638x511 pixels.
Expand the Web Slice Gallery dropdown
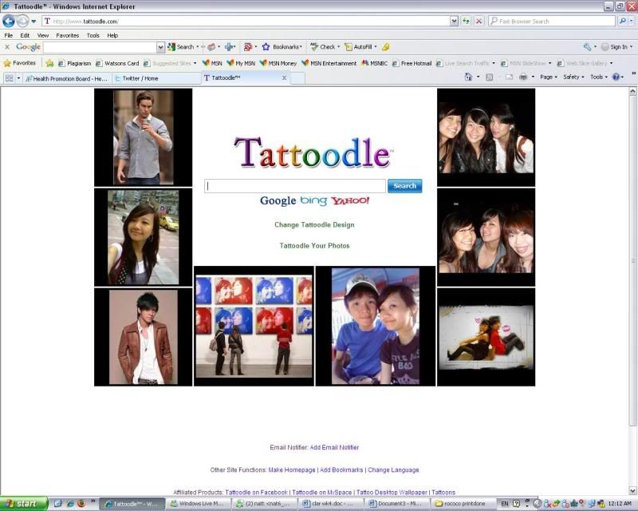(611, 63)
